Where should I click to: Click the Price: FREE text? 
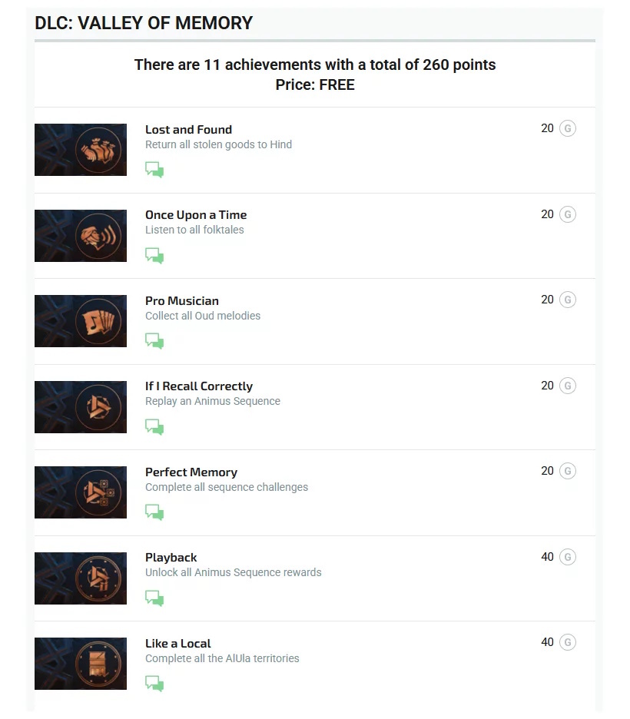point(315,84)
